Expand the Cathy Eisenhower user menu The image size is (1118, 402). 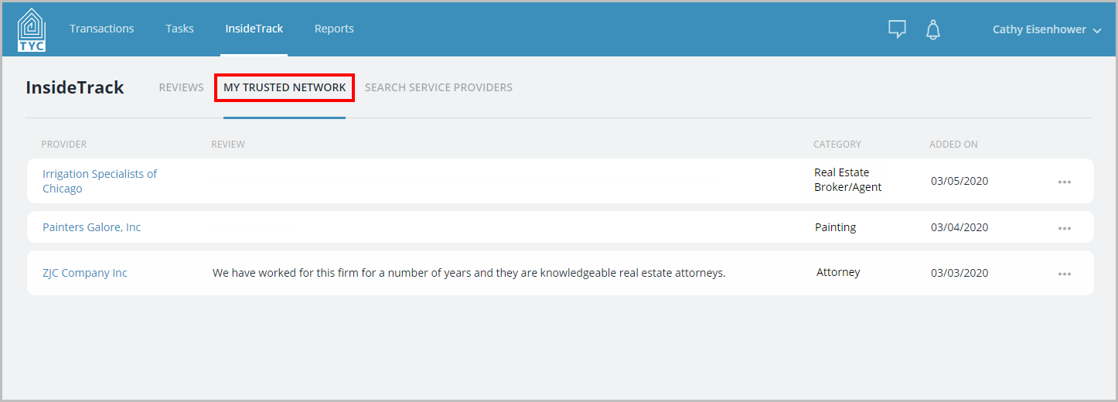[x=1047, y=29]
